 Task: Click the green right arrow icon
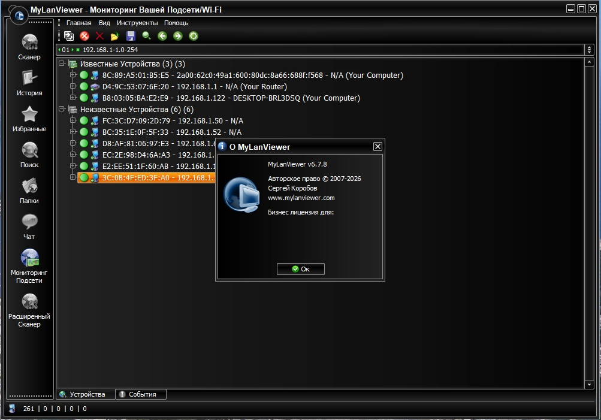point(178,36)
